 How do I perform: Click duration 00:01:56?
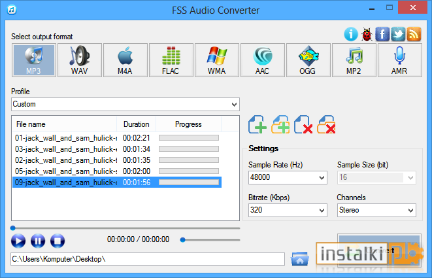pyautogui.click(x=137, y=182)
